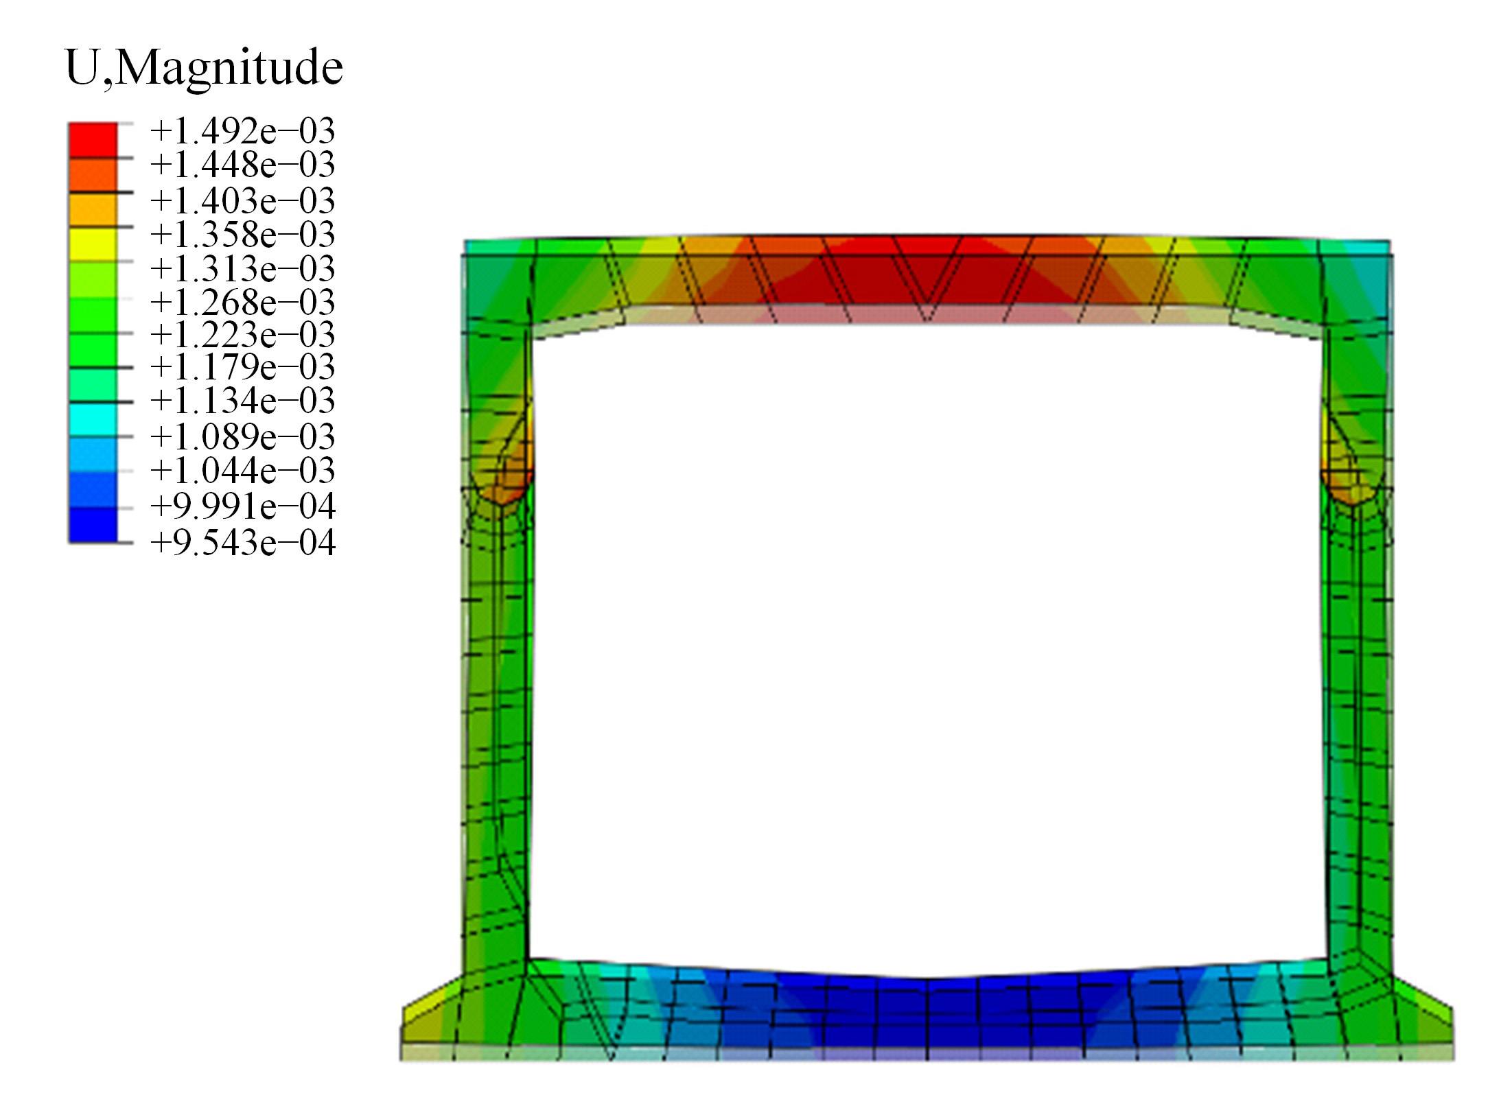Click the yellow legend color swatch
Screen dimensions: 1501x1104
tap(92, 244)
